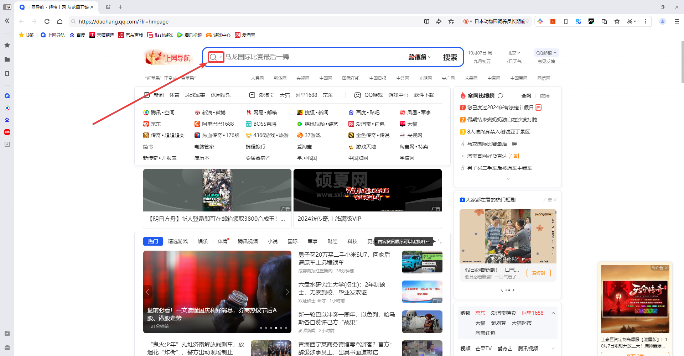Viewport: 684px width, 356px height.
Task: Go to previous news carousel slide arrow
Action: click(147, 292)
